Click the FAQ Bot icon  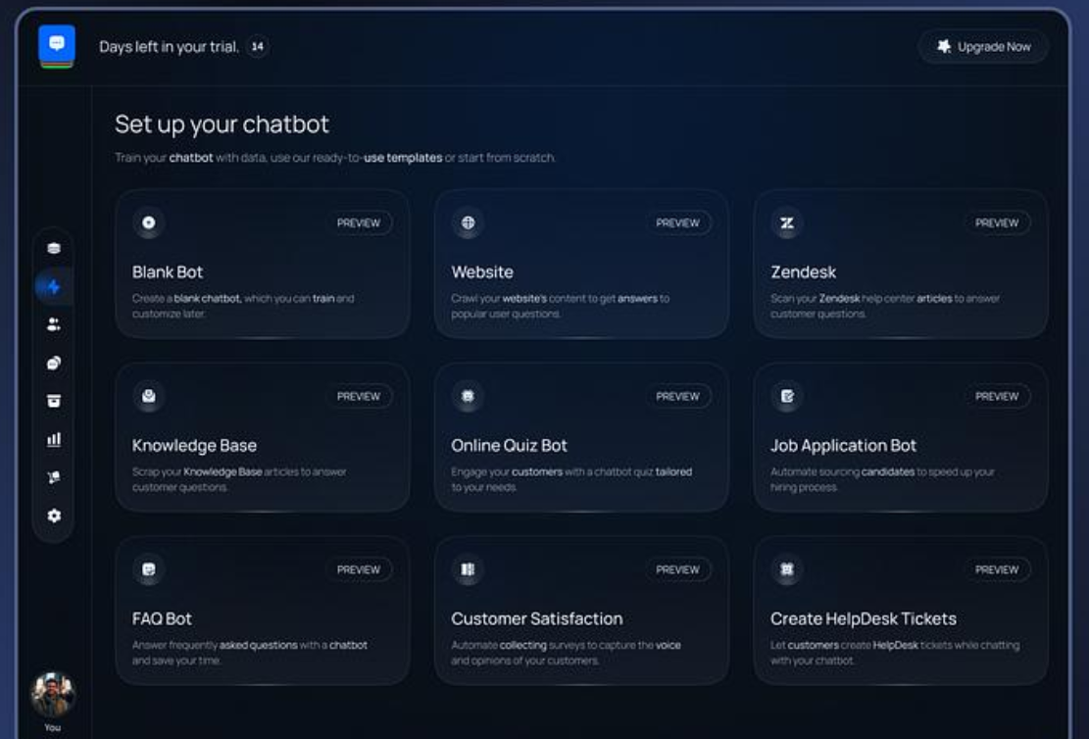pyautogui.click(x=149, y=569)
